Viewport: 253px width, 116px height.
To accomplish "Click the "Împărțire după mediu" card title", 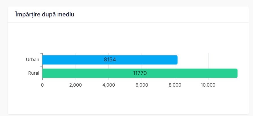I will click(x=45, y=14).
